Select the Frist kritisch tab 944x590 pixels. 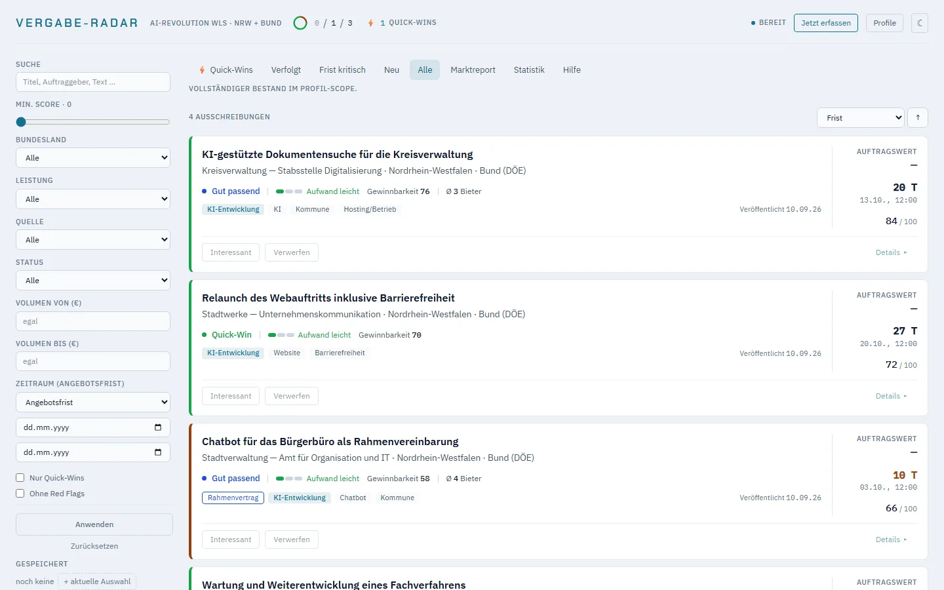(x=342, y=69)
